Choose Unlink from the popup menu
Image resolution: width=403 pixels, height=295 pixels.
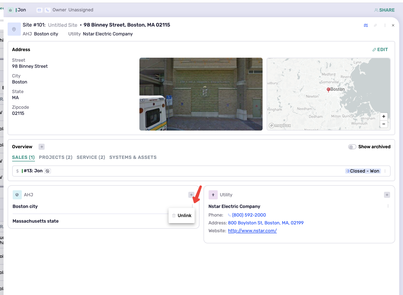pyautogui.click(x=182, y=216)
